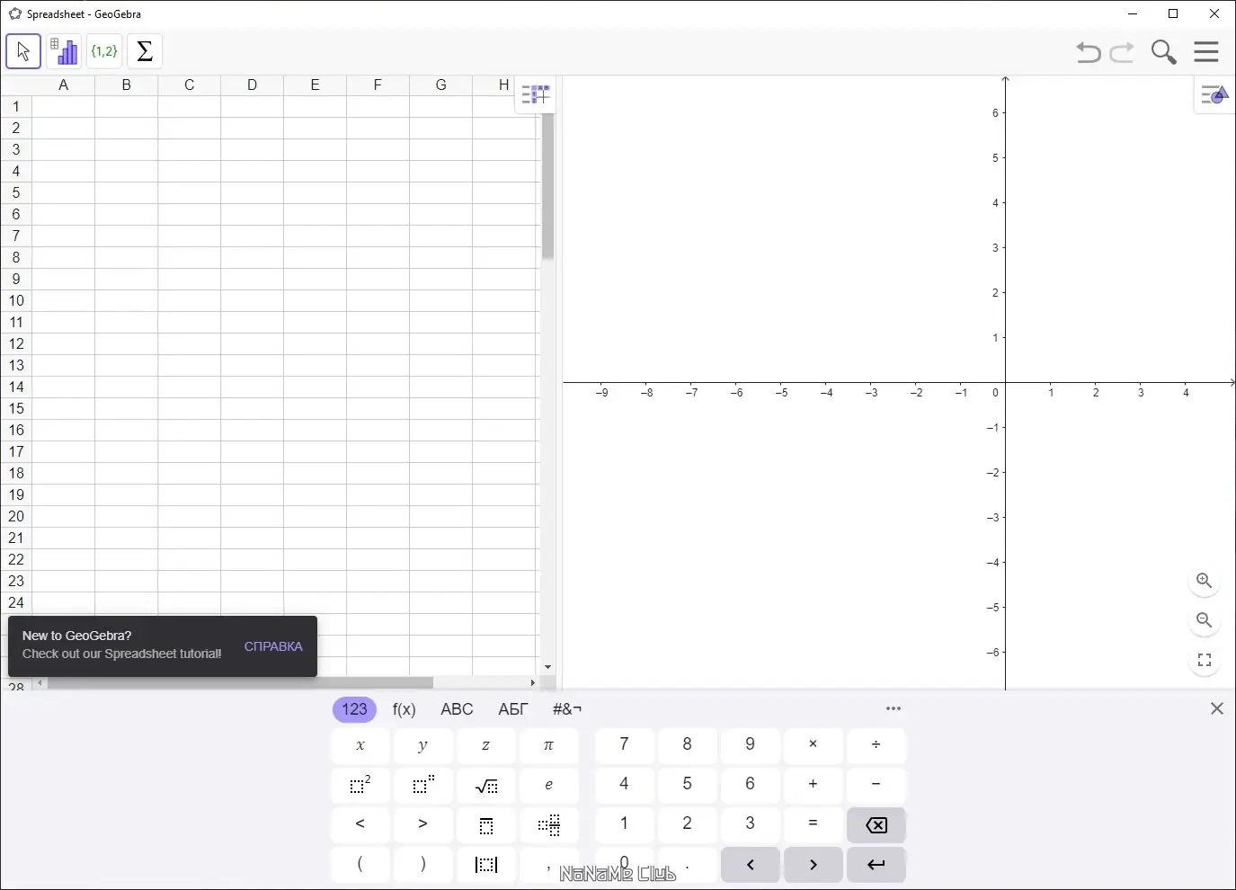Minimize the GeoGebra window
This screenshot has width=1236, height=890.
(1133, 13)
